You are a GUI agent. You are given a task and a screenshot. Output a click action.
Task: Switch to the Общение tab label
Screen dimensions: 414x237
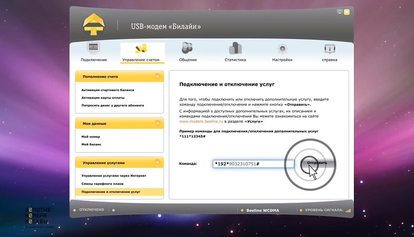(188, 60)
